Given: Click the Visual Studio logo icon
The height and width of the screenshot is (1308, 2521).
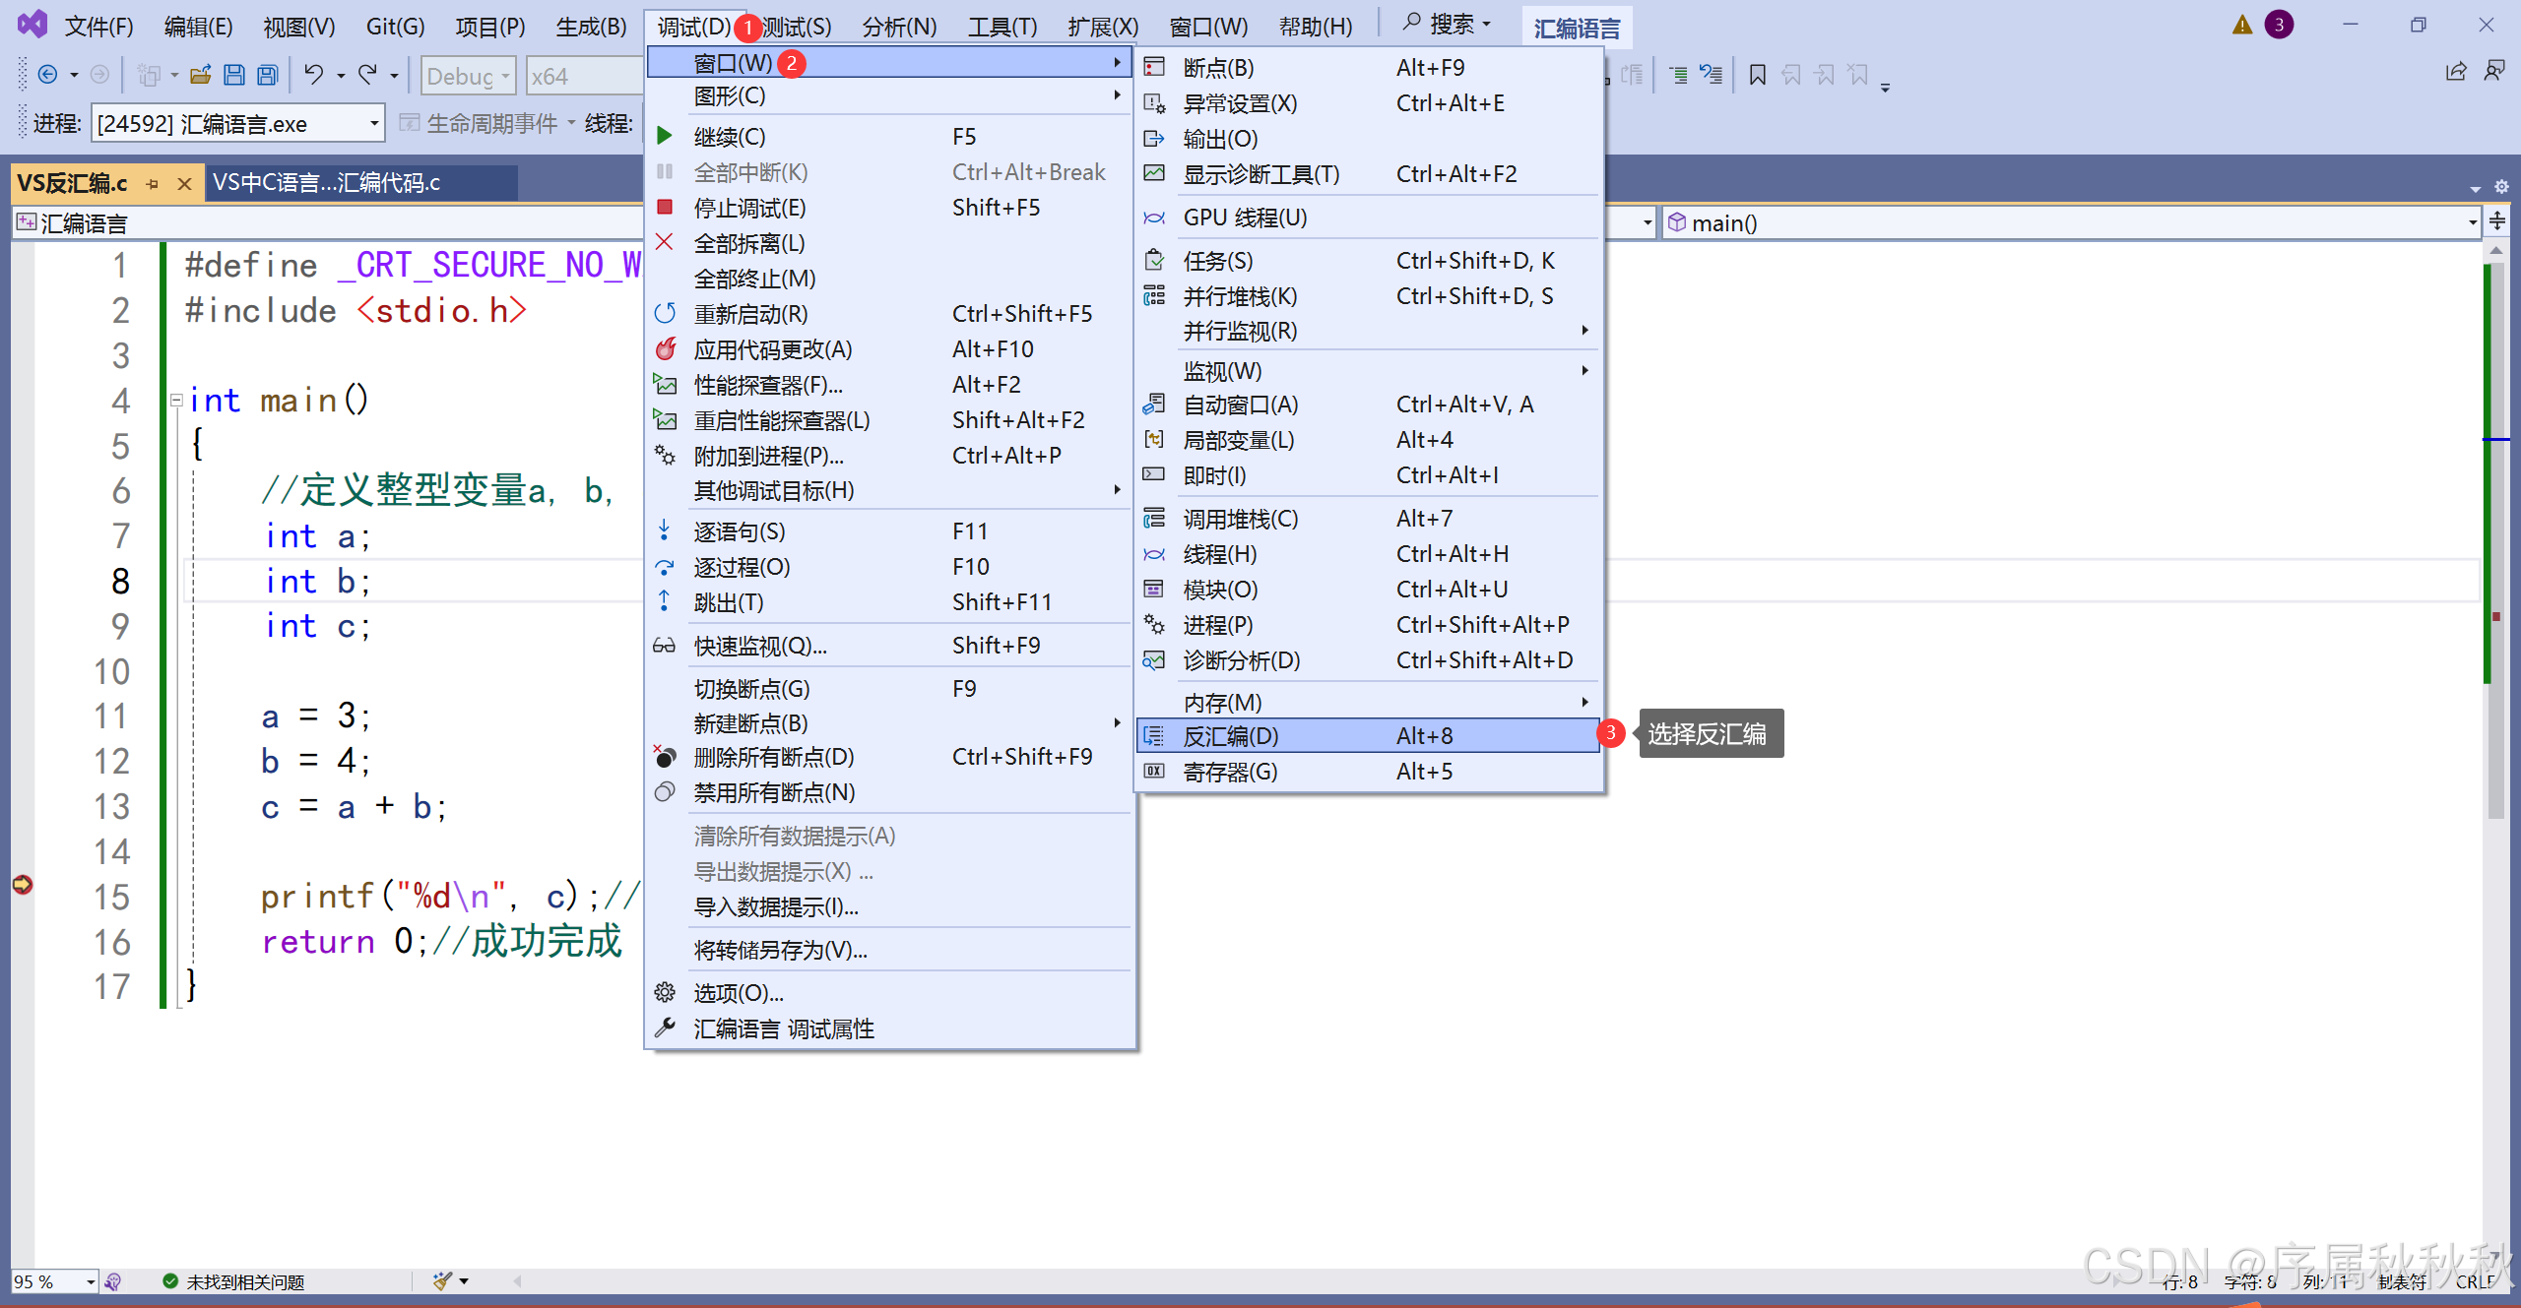Looking at the screenshot, I should pos(32,24).
